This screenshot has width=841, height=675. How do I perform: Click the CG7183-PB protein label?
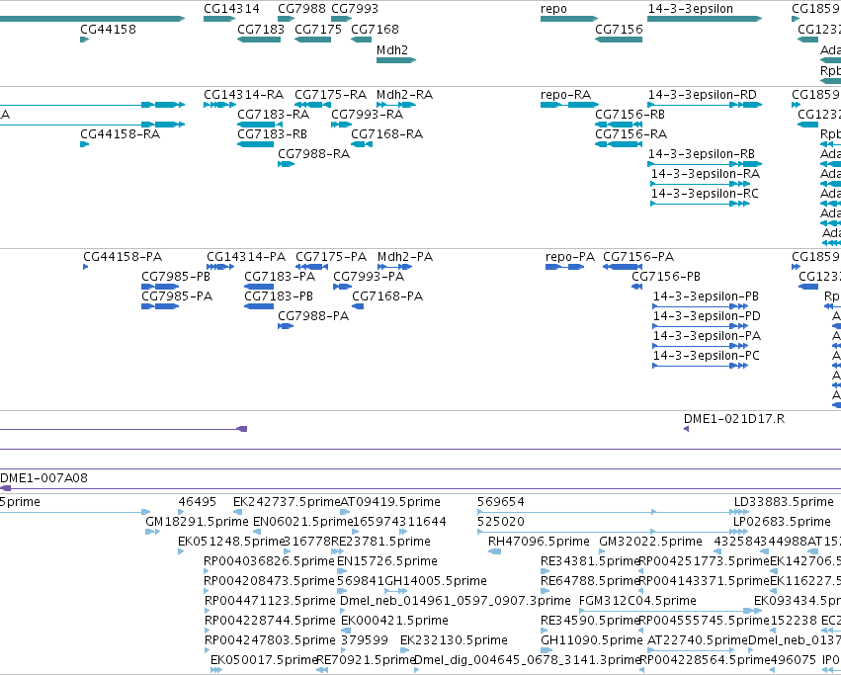(279, 296)
